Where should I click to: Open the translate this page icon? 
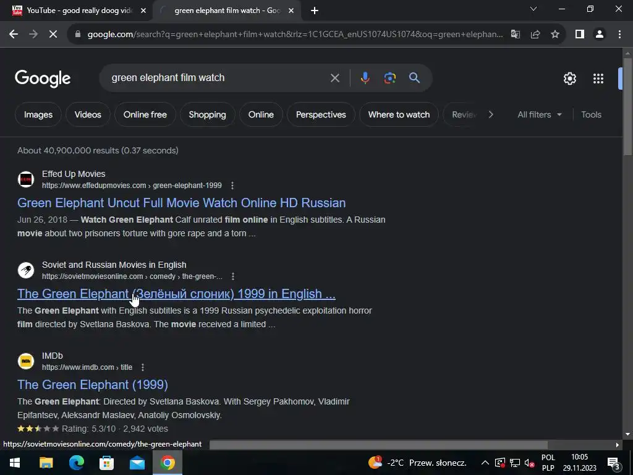(x=516, y=35)
